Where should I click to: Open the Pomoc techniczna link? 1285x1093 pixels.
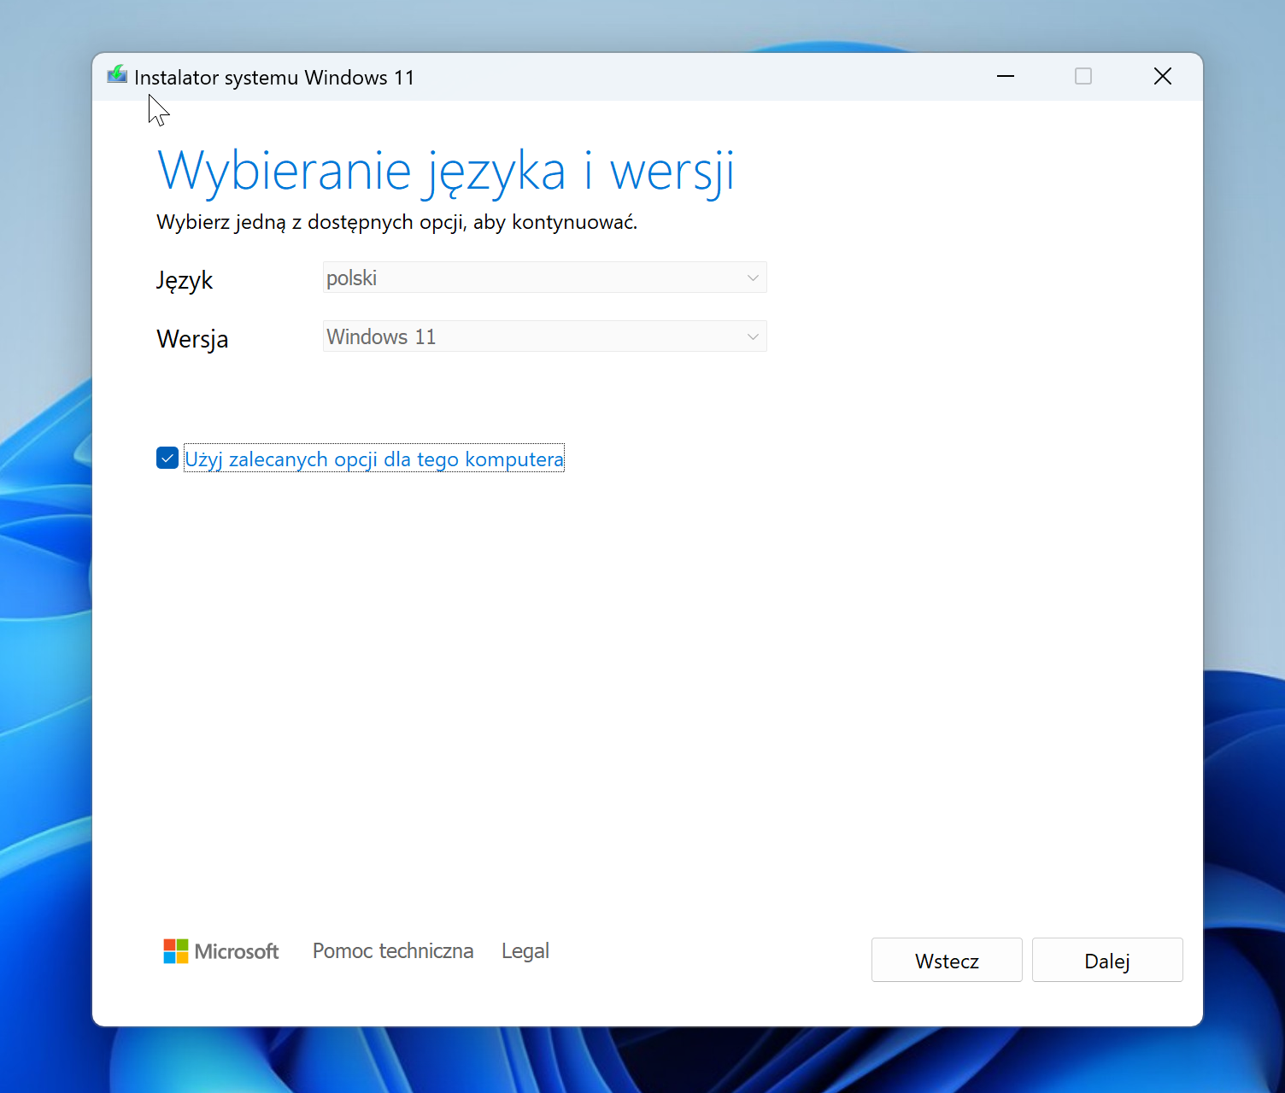tap(393, 951)
